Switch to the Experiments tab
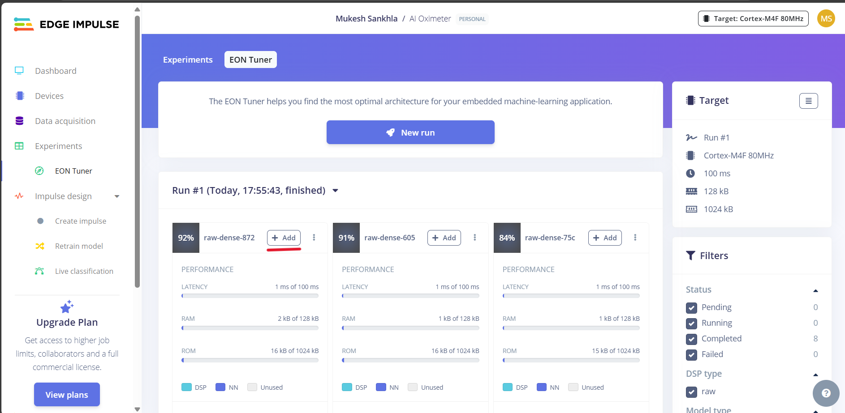 (x=188, y=60)
